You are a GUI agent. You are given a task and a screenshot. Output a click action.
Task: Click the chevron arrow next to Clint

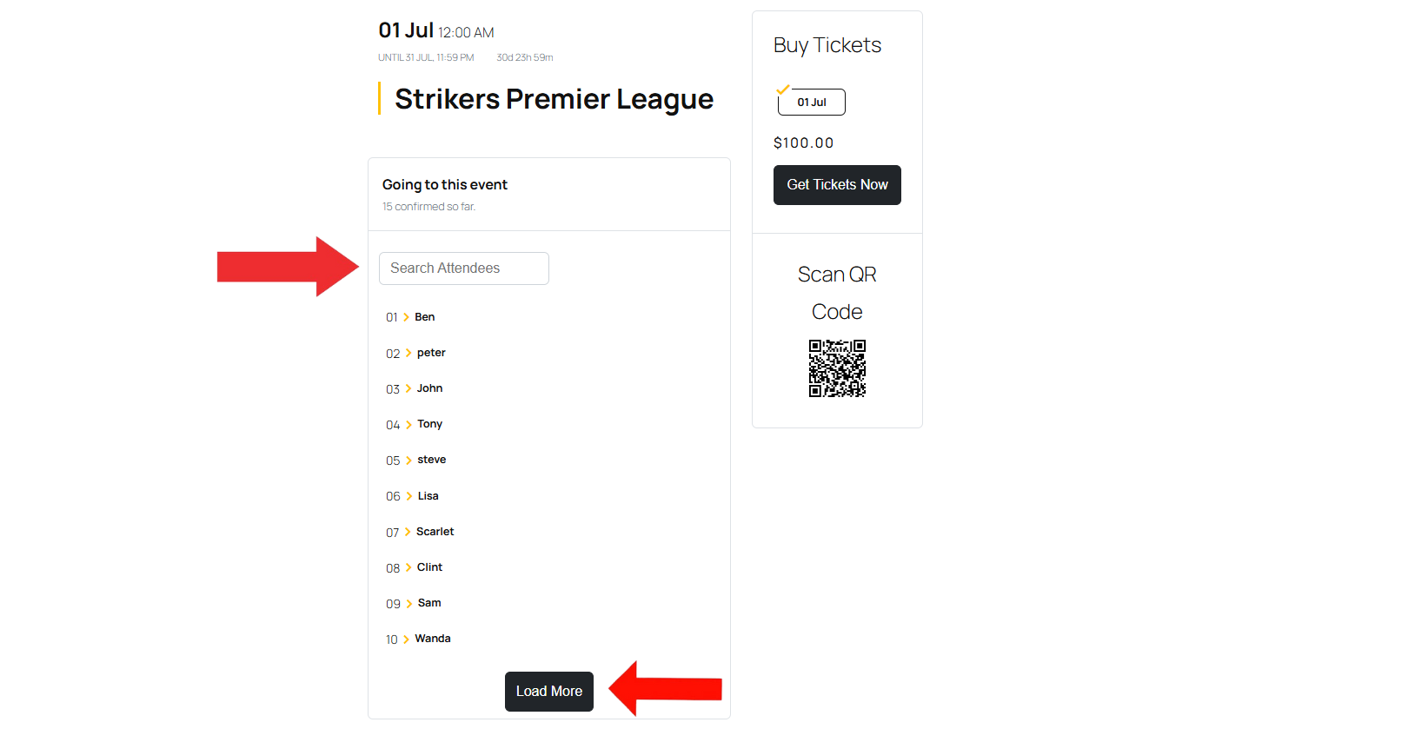[x=408, y=567]
